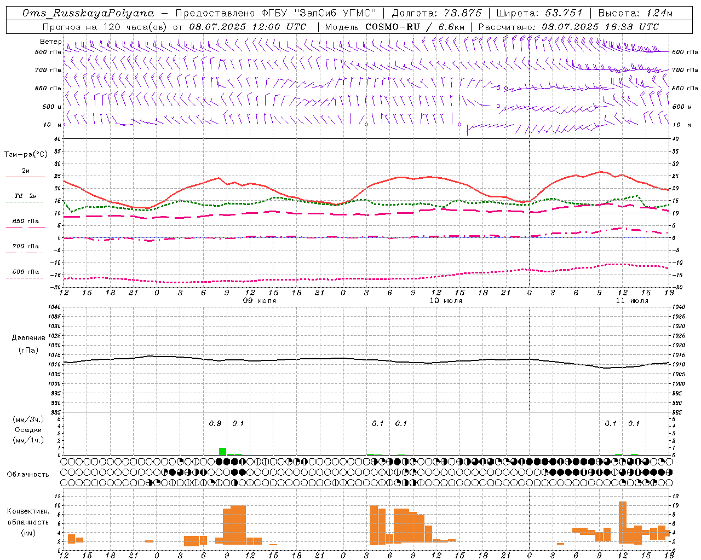The height and width of the screenshot is (560, 701).
Task: Click the (гПа) pressure unit label
Action: [x=28, y=350]
